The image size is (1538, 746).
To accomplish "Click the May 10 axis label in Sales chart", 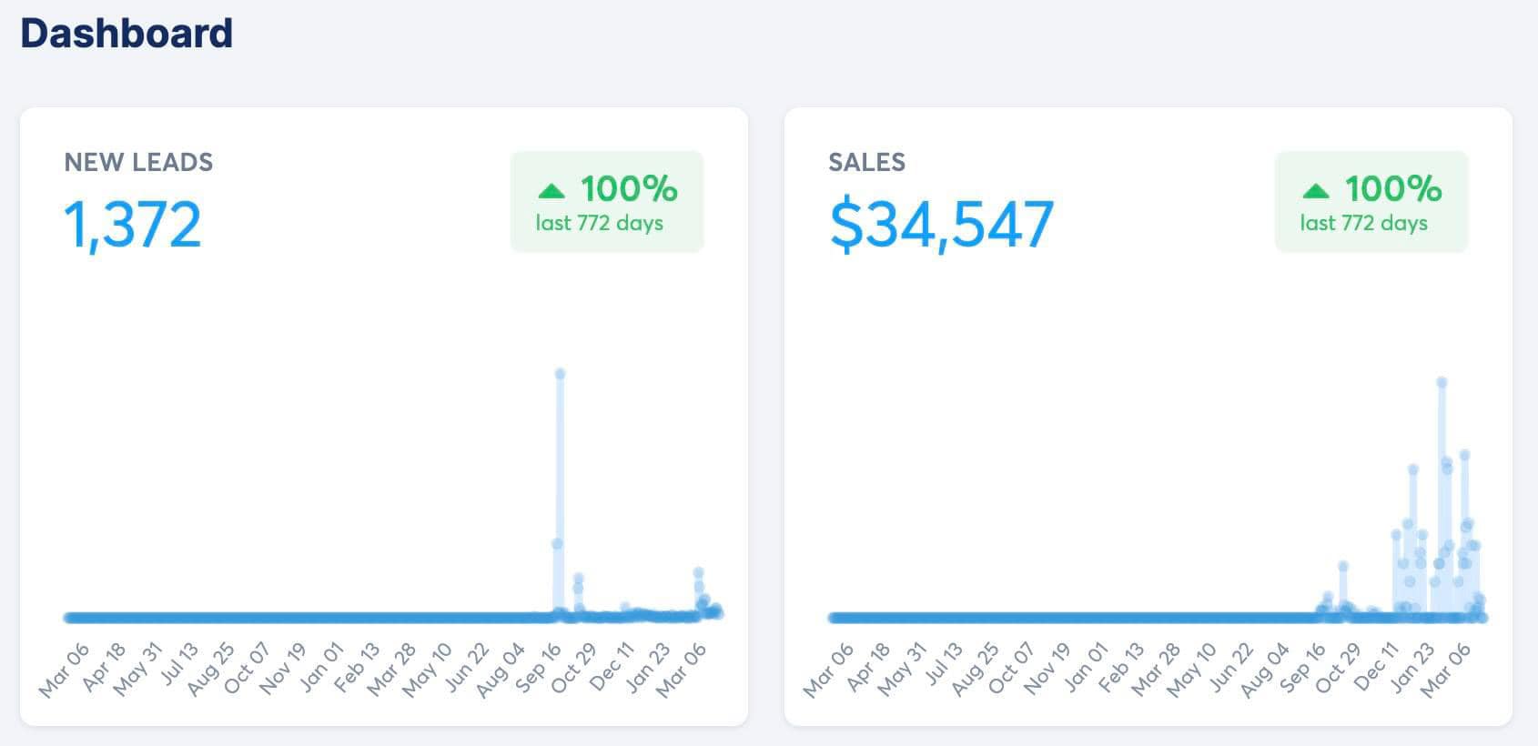I will (x=1194, y=668).
